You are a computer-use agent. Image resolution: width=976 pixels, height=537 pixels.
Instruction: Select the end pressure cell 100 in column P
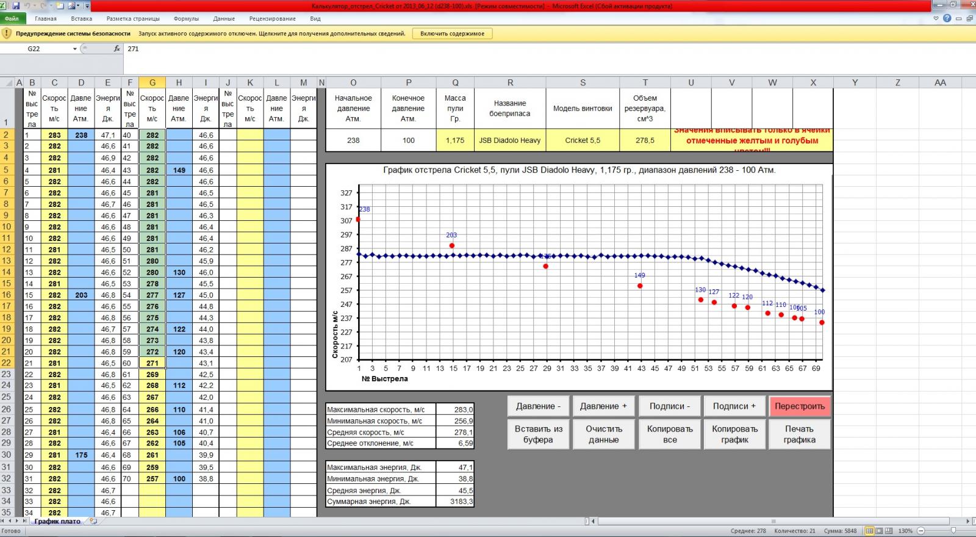pos(409,140)
